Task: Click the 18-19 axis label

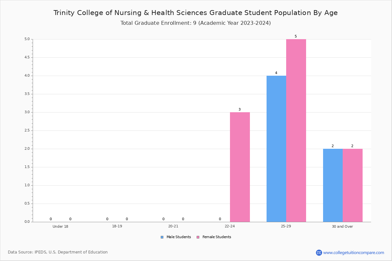Action: 117,226
